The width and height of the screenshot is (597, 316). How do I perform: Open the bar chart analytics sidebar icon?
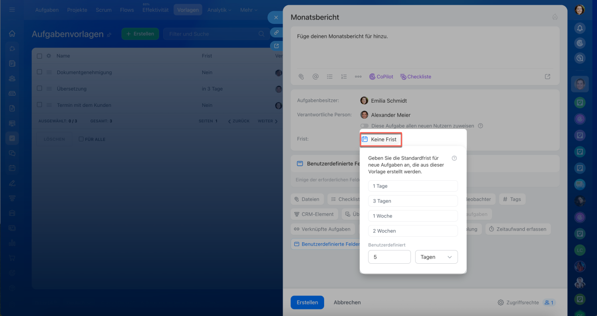click(12, 243)
